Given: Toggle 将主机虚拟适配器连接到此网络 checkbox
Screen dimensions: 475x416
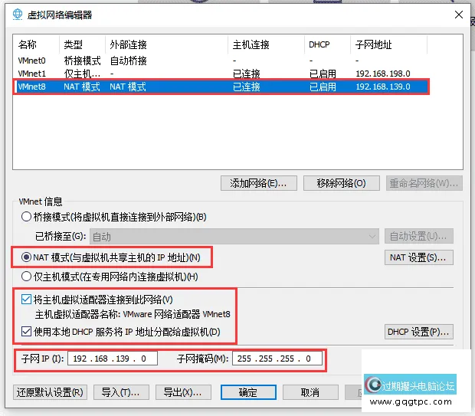Looking at the screenshot, I should pyautogui.click(x=26, y=299).
